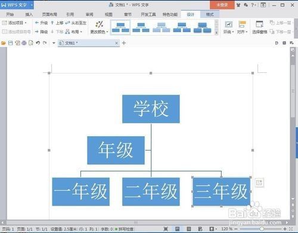
Task: Switch to the 视图 tab
Action: 108,14
